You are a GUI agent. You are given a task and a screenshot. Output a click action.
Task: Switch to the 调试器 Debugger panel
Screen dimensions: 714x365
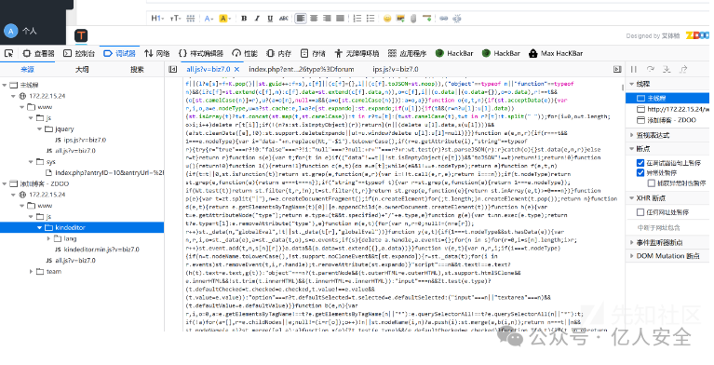[x=119, y=53]
